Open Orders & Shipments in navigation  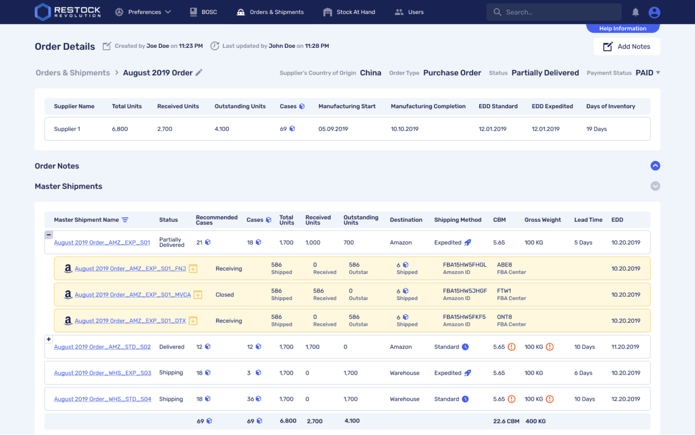[x=270, y=12]
